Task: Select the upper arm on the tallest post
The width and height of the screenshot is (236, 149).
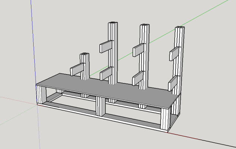Action: [106, 47]
